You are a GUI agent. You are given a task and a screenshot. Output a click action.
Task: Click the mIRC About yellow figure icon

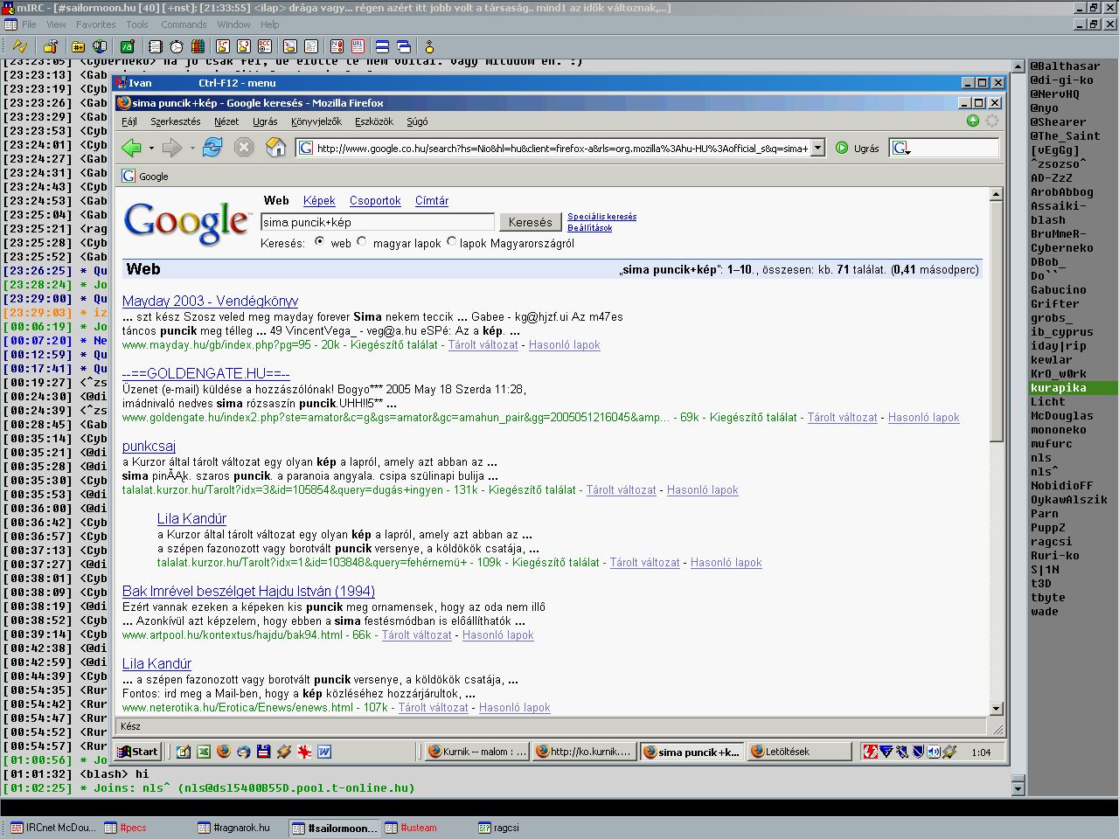(x=429, y=46)
